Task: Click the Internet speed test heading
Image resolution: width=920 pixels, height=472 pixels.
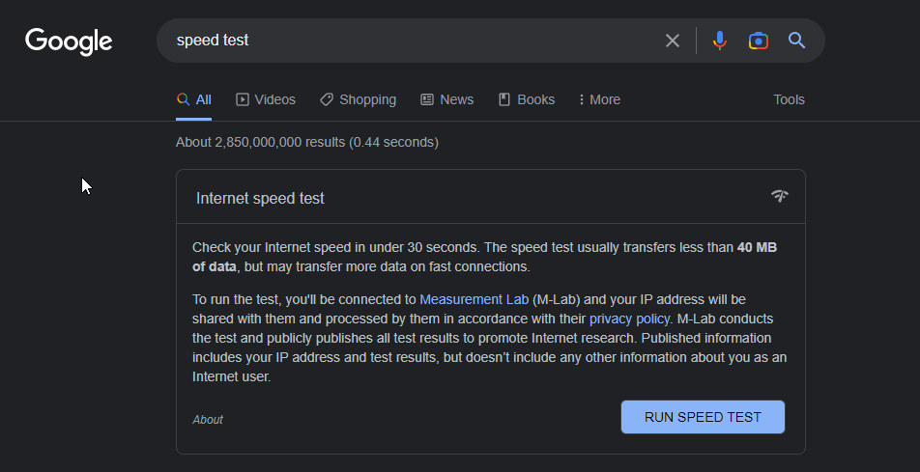Action: pos(260,198)
